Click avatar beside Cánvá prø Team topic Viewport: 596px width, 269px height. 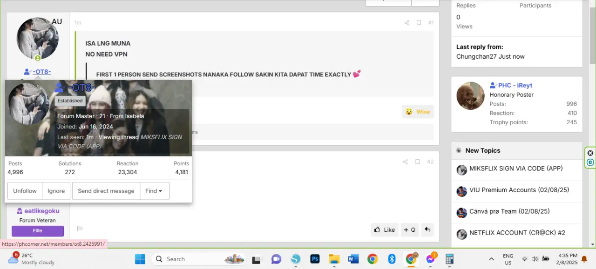coord(461,213)
